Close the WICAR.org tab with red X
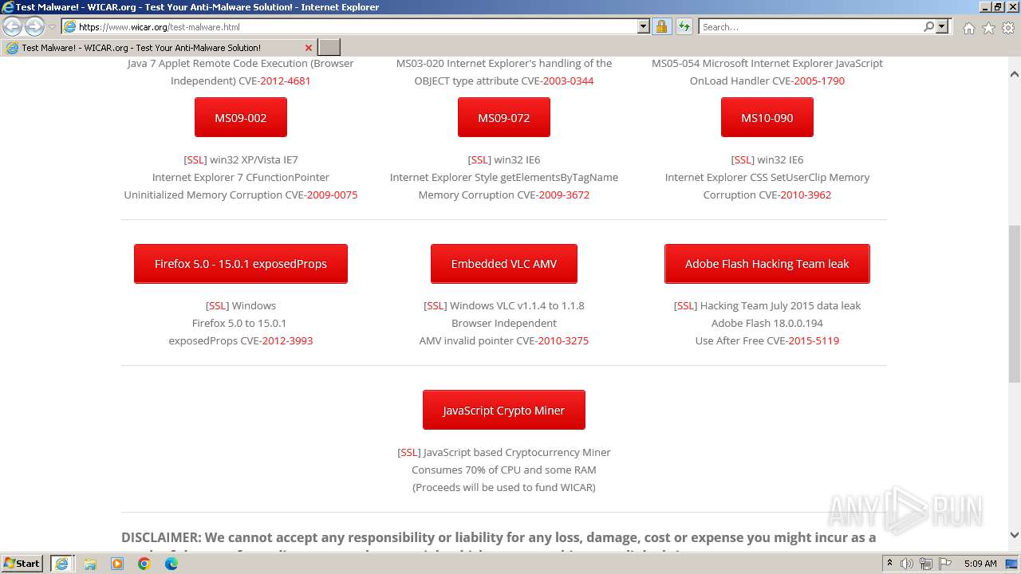1021x574 pixels. (309, 48)
